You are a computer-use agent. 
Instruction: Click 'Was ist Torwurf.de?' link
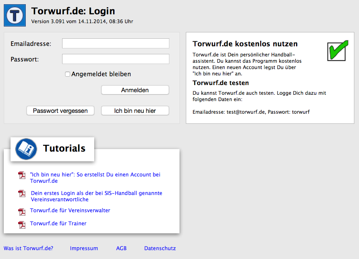(28, 248)
